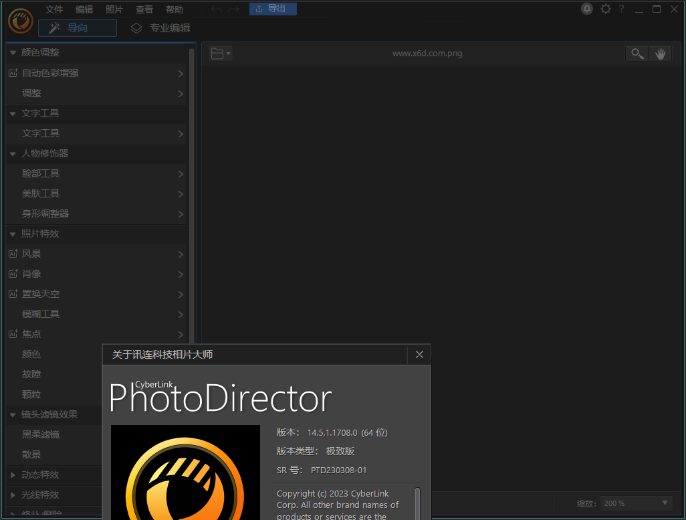
Task: Open the notification bell icon
Action: (586, 9)
